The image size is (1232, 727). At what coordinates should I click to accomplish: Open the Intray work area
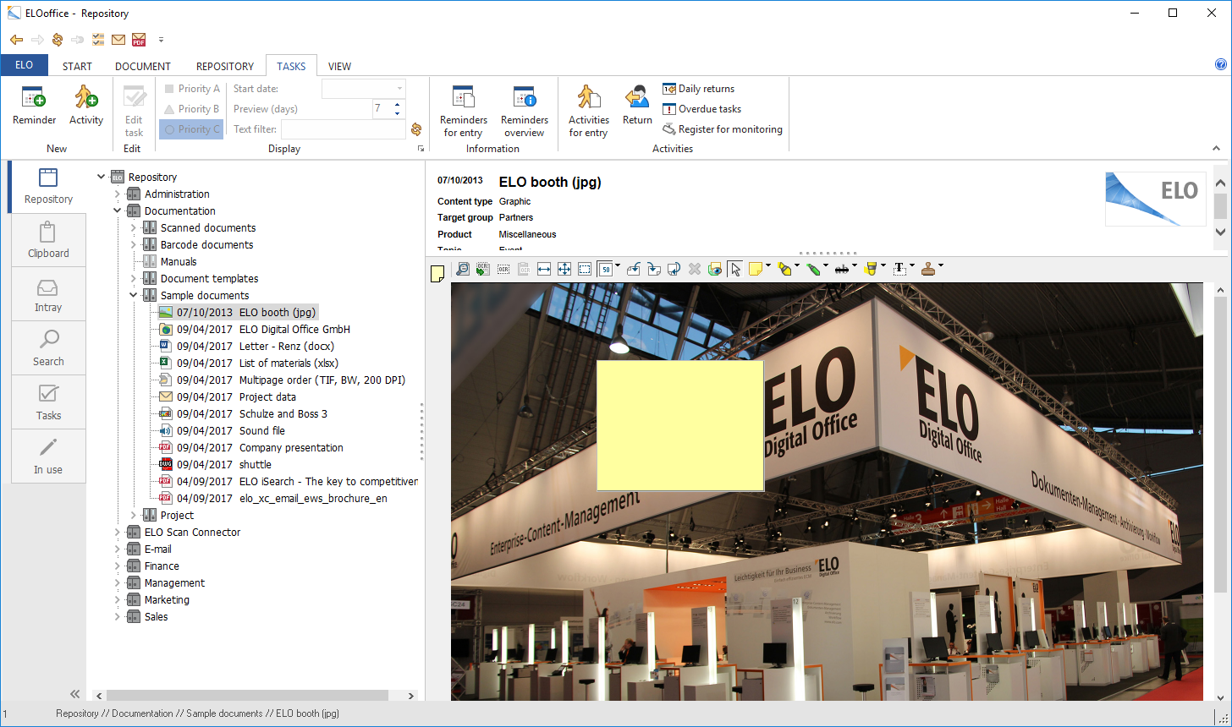coord(48,294)
